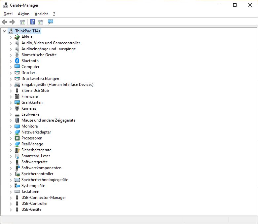This screenshot has height=224, width=258.
Task: Click the scan for hardware changes icon
Action: 51,22
